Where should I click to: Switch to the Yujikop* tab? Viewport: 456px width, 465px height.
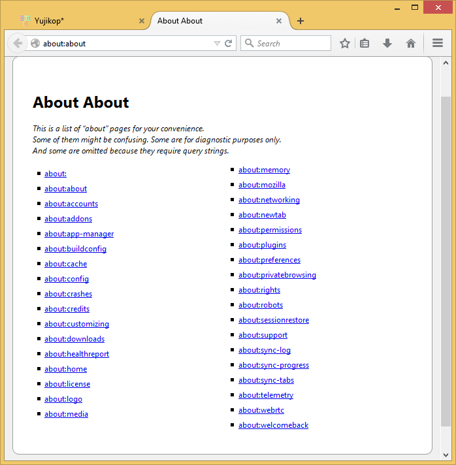[x=80, y=21]
